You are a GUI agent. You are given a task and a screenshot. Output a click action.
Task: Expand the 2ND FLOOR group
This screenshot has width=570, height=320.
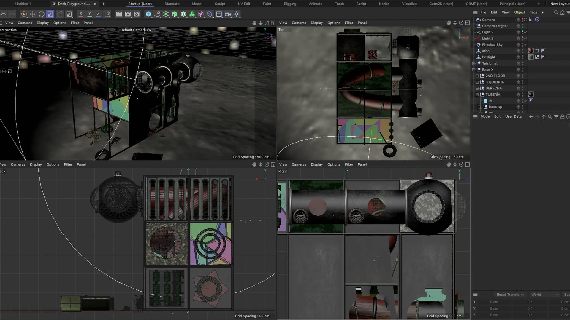(x=477, y=76)
